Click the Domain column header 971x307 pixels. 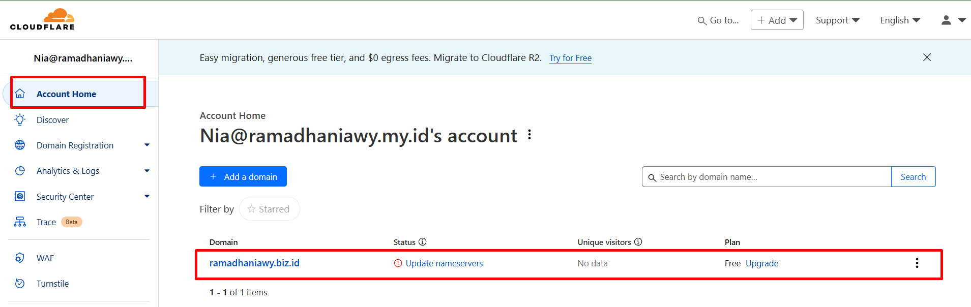[223, 242]
